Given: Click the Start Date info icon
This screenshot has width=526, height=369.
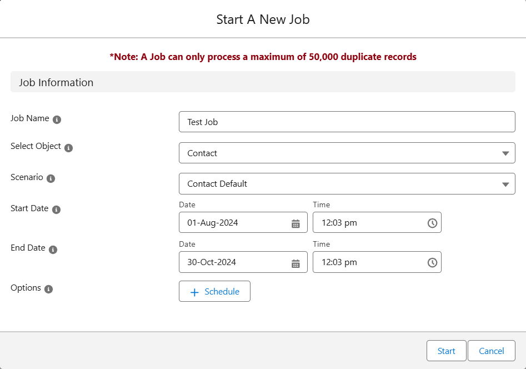Looking at the screenshot, I should point(56,210).
